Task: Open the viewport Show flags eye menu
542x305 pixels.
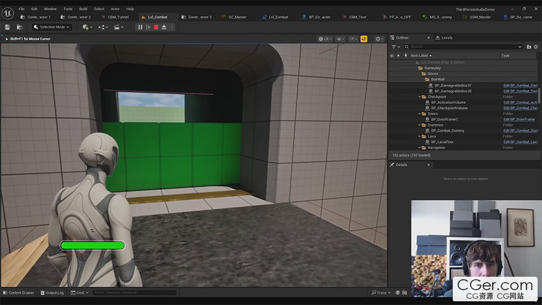Action: coord(339,39)
